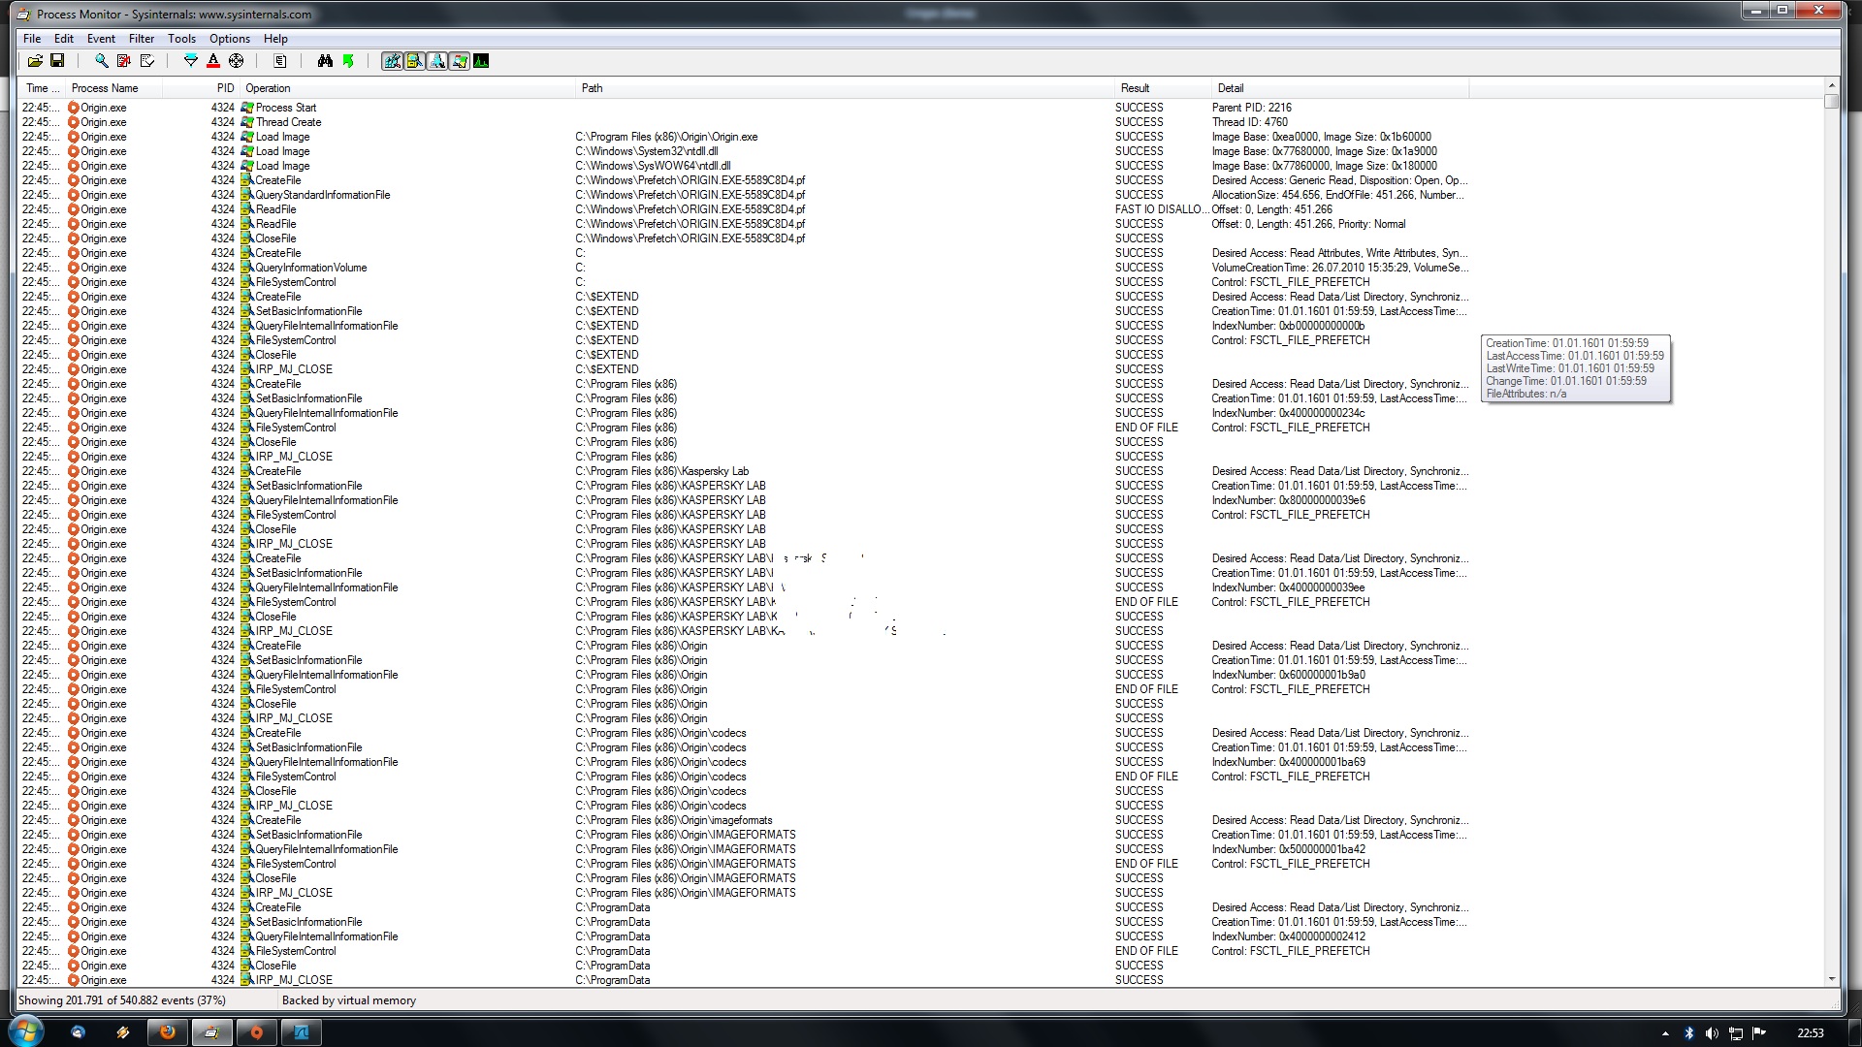This screenshot has width=1862, height=1047.
Task: Select the FAST IO DISALLO... result cell
Action: click(x=1162, y=209)
